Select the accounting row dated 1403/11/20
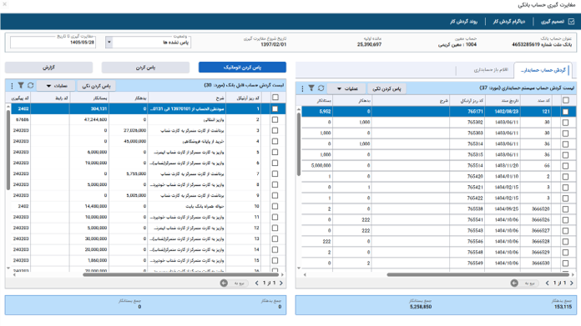This screenshot has width=581, height=326. tap(439, 165)
